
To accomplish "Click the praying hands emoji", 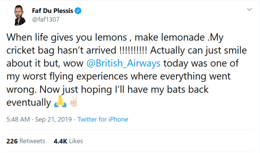I will [61, 101].
